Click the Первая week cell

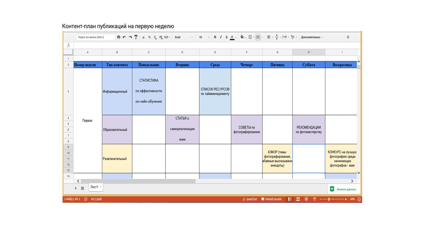tap(87, 121)
